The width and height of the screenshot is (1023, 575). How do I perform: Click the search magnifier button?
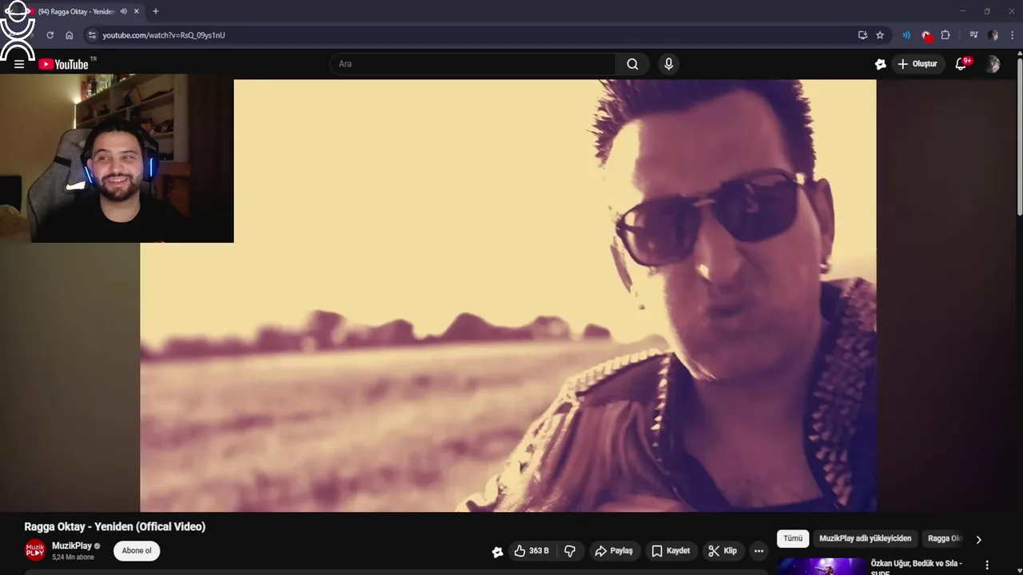pos(632,64)
